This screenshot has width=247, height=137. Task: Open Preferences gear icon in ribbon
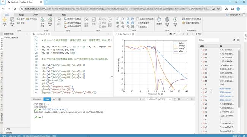click(159, 19)
